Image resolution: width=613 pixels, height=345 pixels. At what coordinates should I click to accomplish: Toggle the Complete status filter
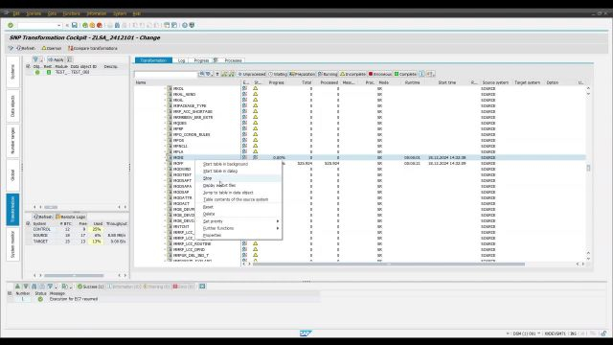405,74
